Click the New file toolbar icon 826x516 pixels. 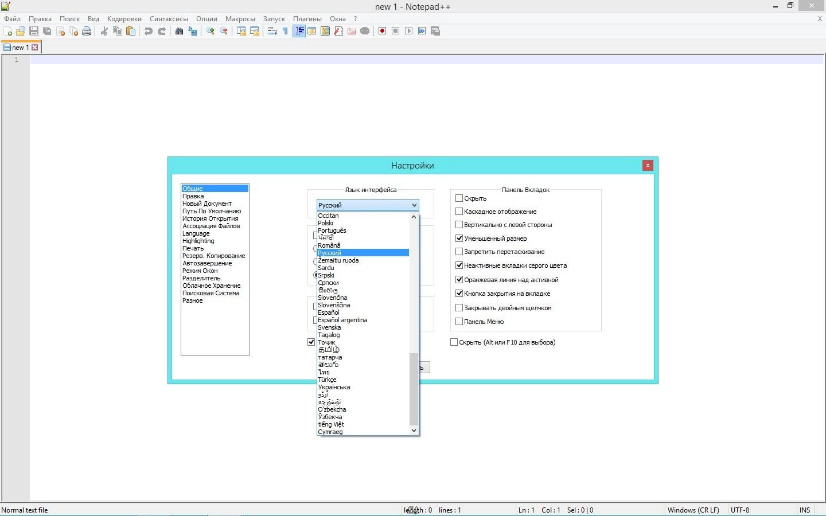click(8, 31)
